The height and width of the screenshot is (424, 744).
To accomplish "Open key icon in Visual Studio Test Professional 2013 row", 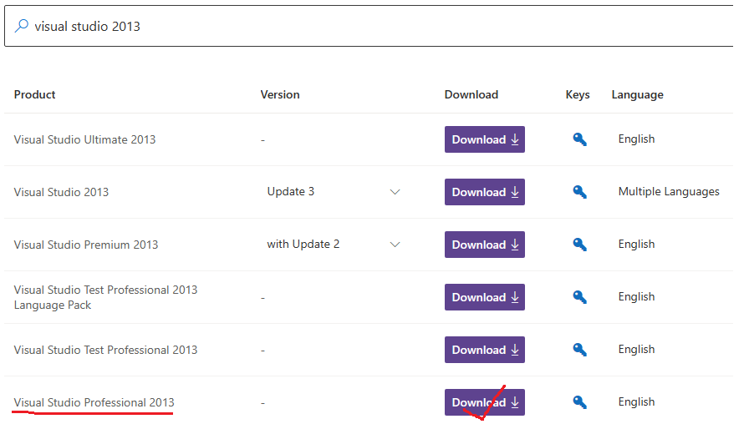I will click(579, 350).
